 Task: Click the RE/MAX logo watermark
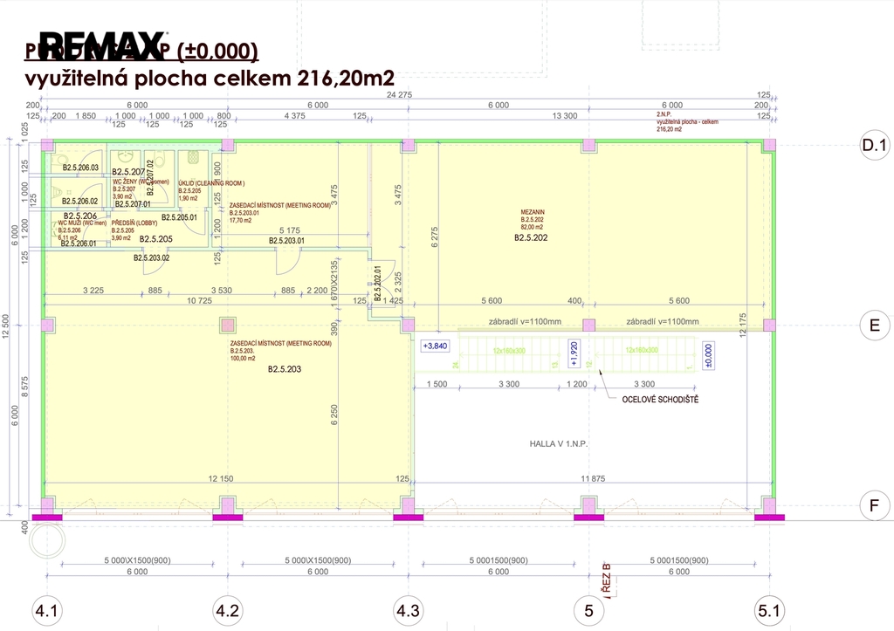point(101,51)
